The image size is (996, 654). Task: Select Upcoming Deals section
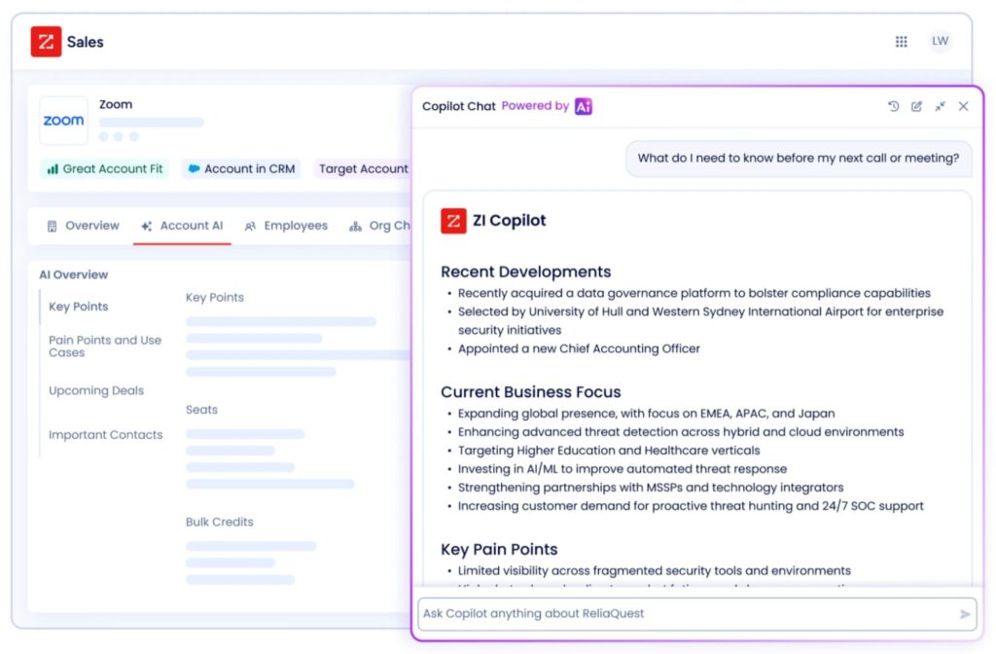[x=96, y=391]
